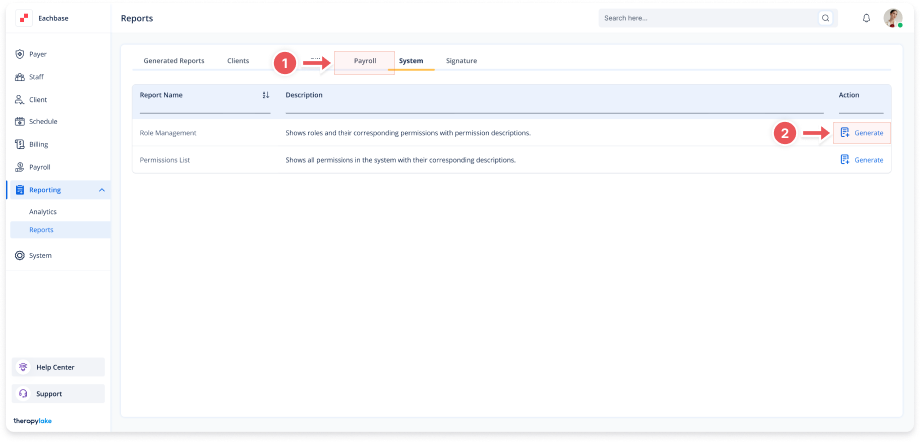Open the Help Center

pyautogui.click(x=58, y=367)
